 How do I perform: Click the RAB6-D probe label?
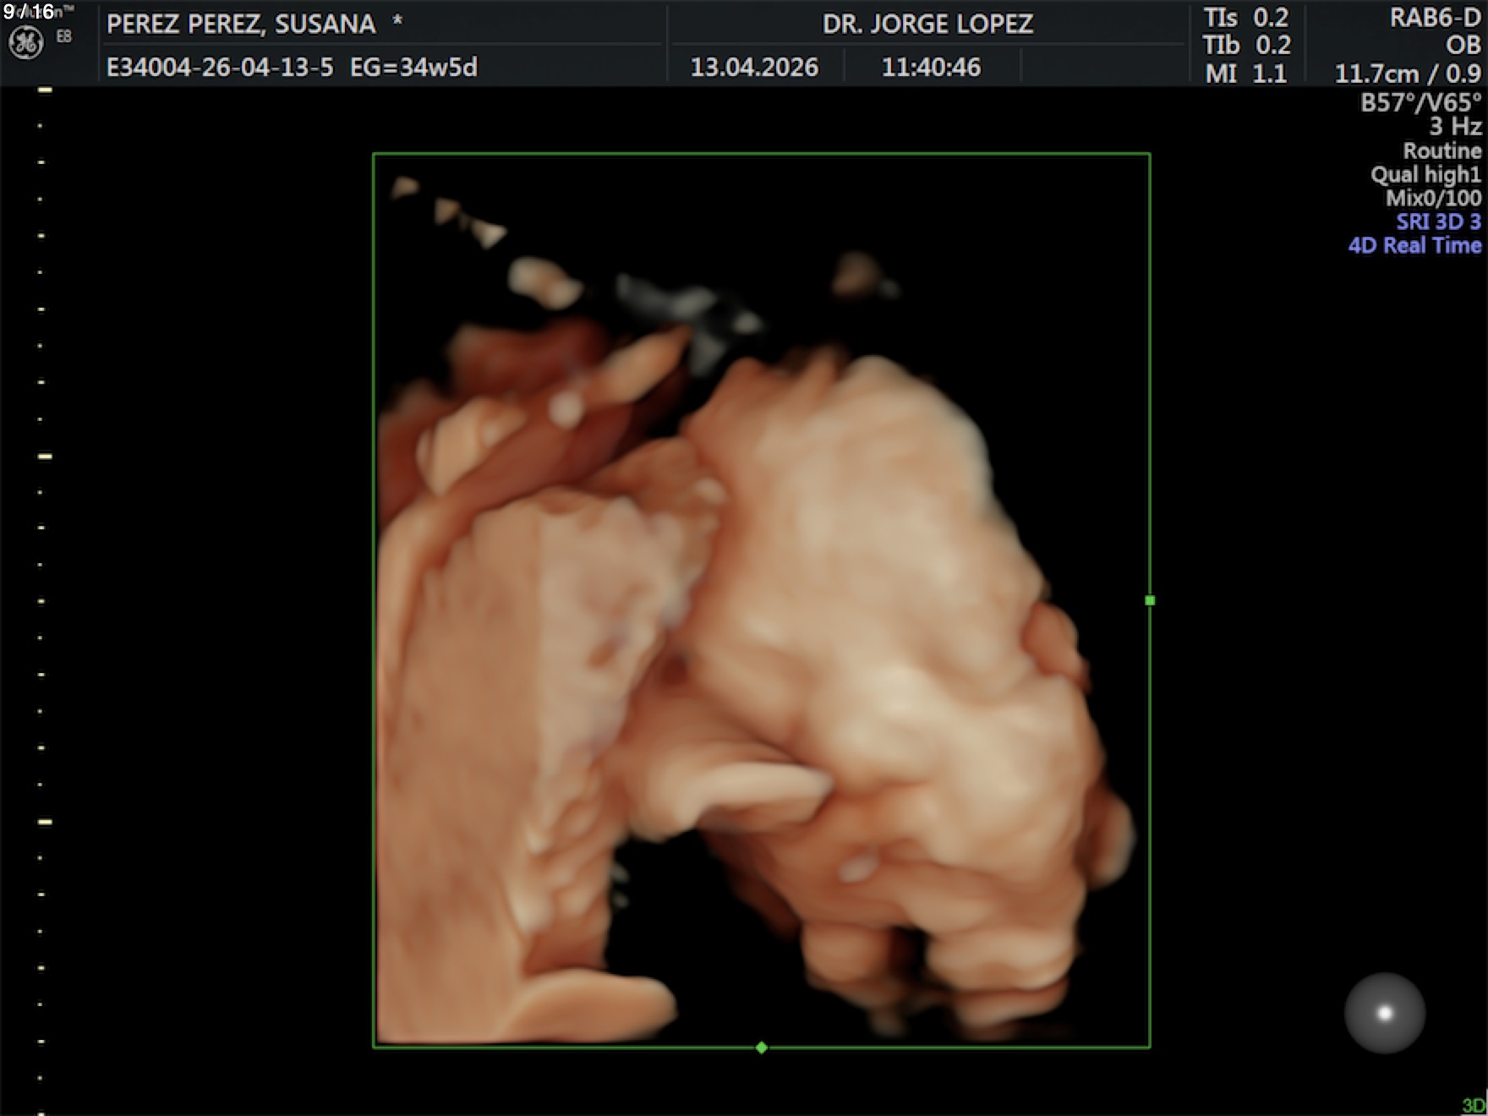pyautogui.click(x=1435, y=19)
